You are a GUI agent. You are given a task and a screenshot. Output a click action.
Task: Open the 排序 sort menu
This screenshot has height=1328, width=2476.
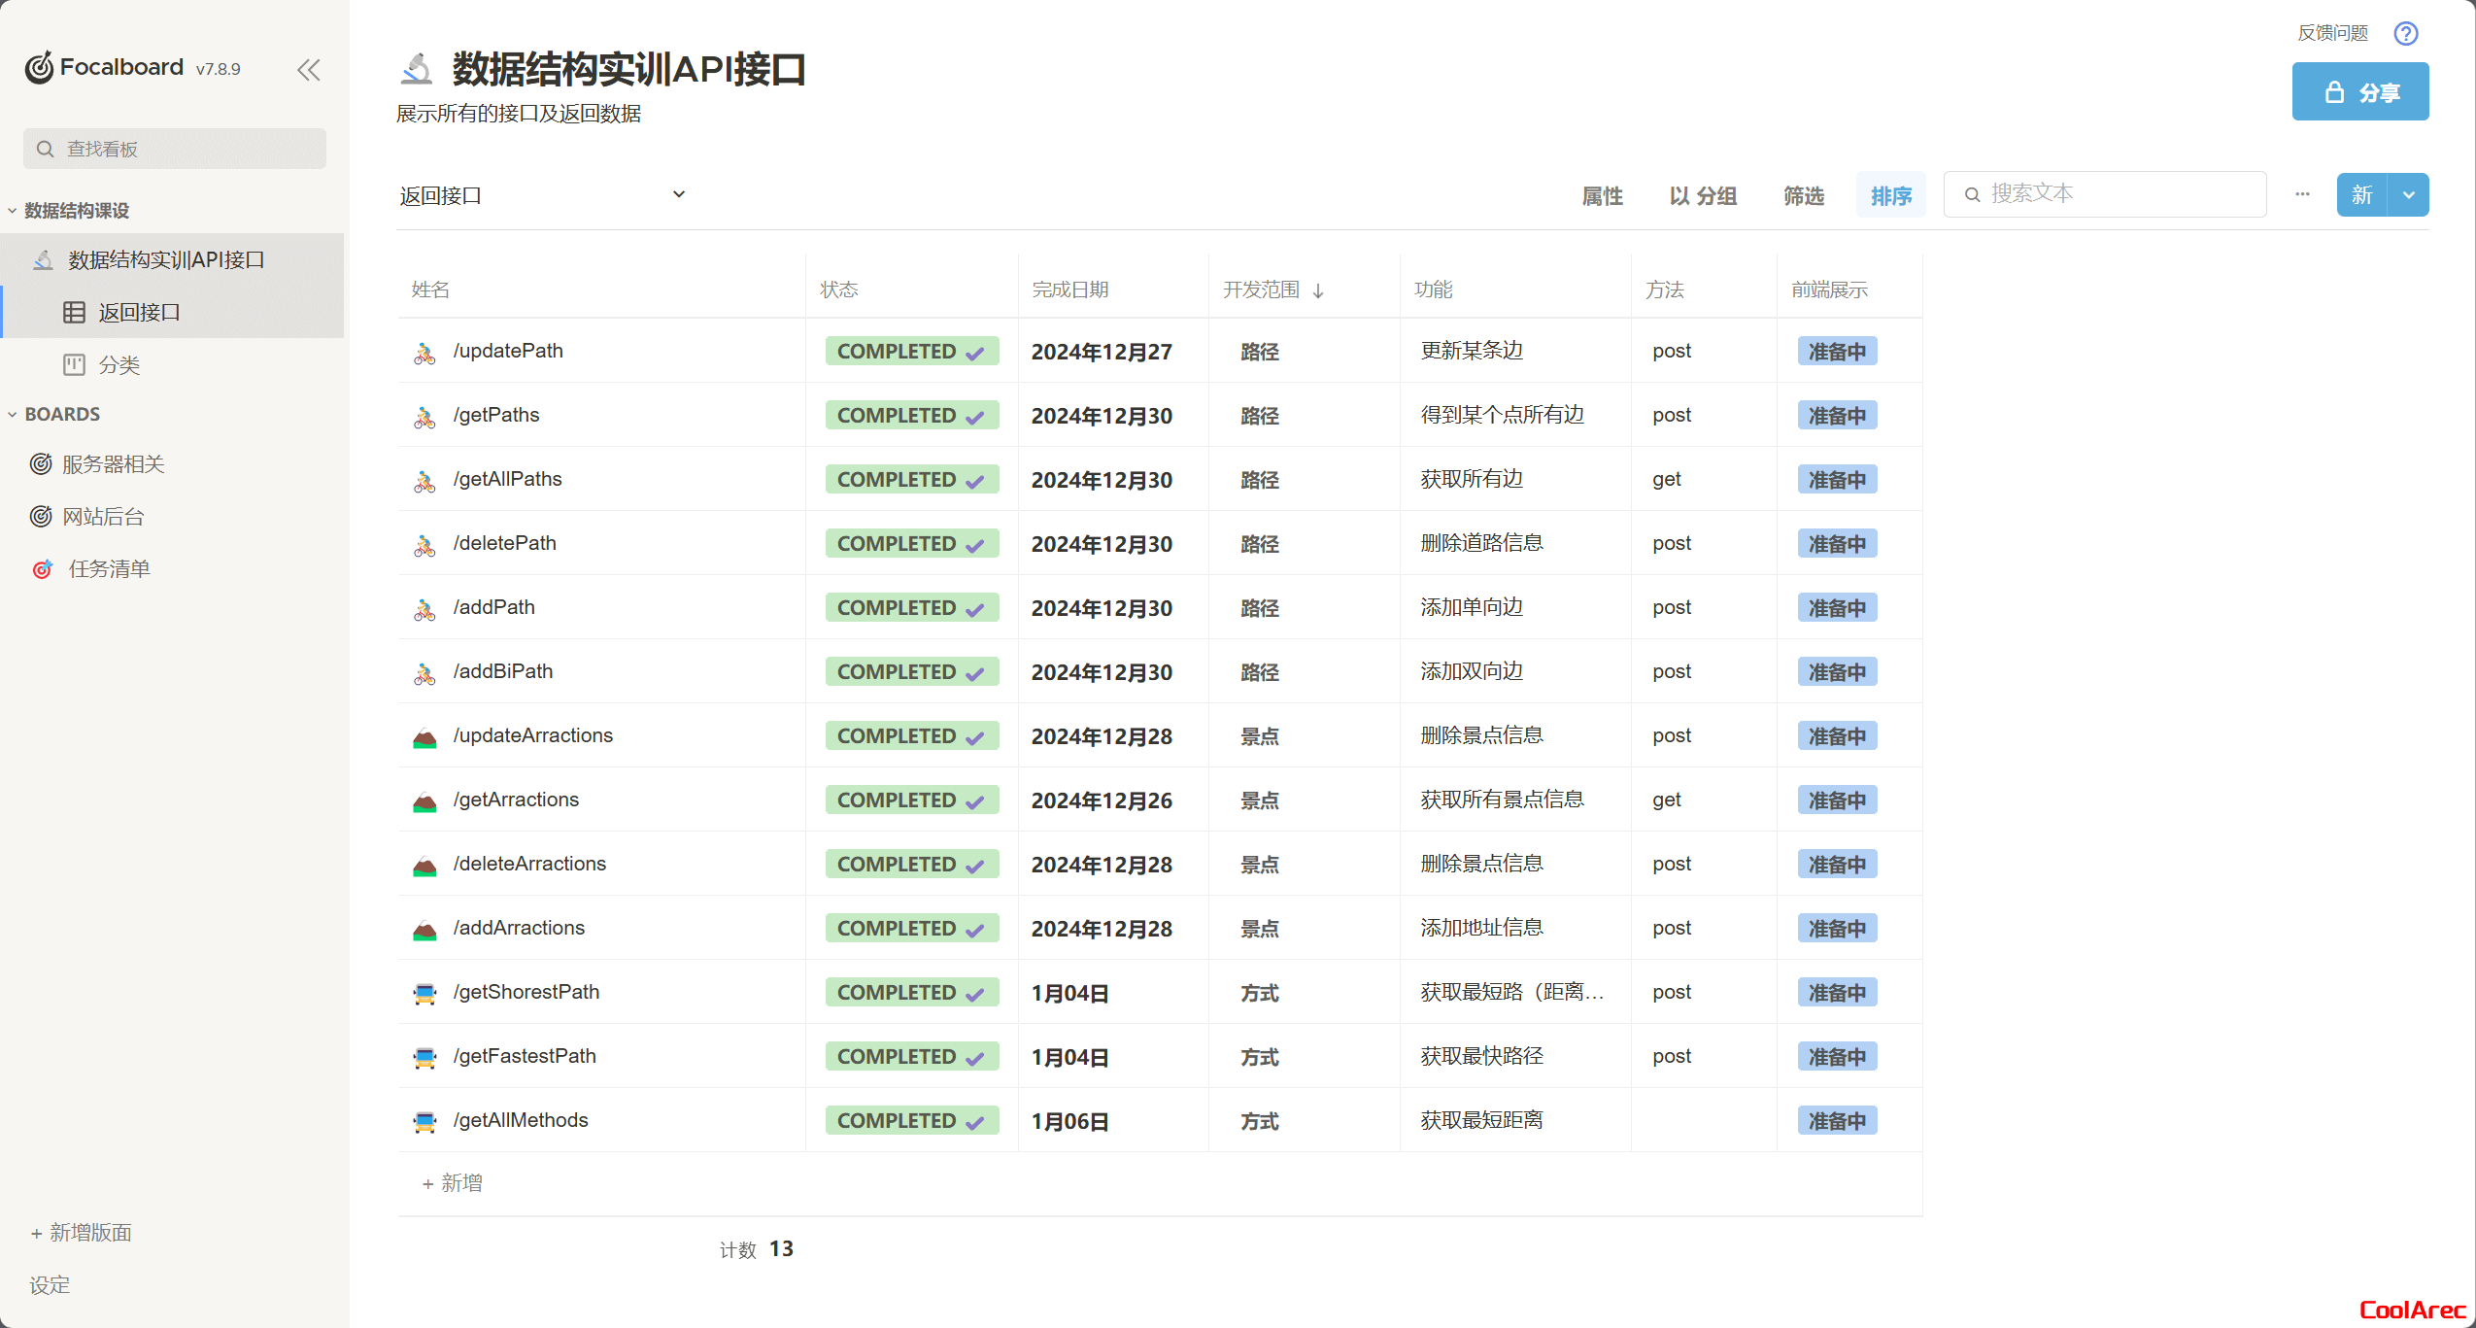click(1890, 196)
